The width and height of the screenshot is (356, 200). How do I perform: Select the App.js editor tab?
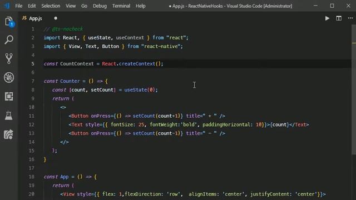pos(35,18)
